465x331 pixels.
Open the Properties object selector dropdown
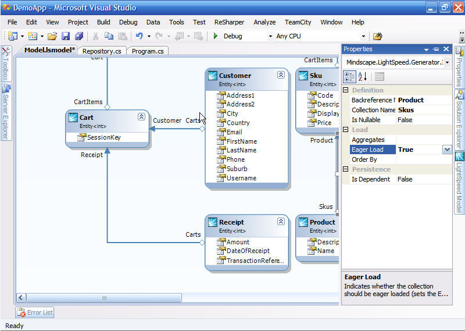pyautogui.click(x=447, y=62)
